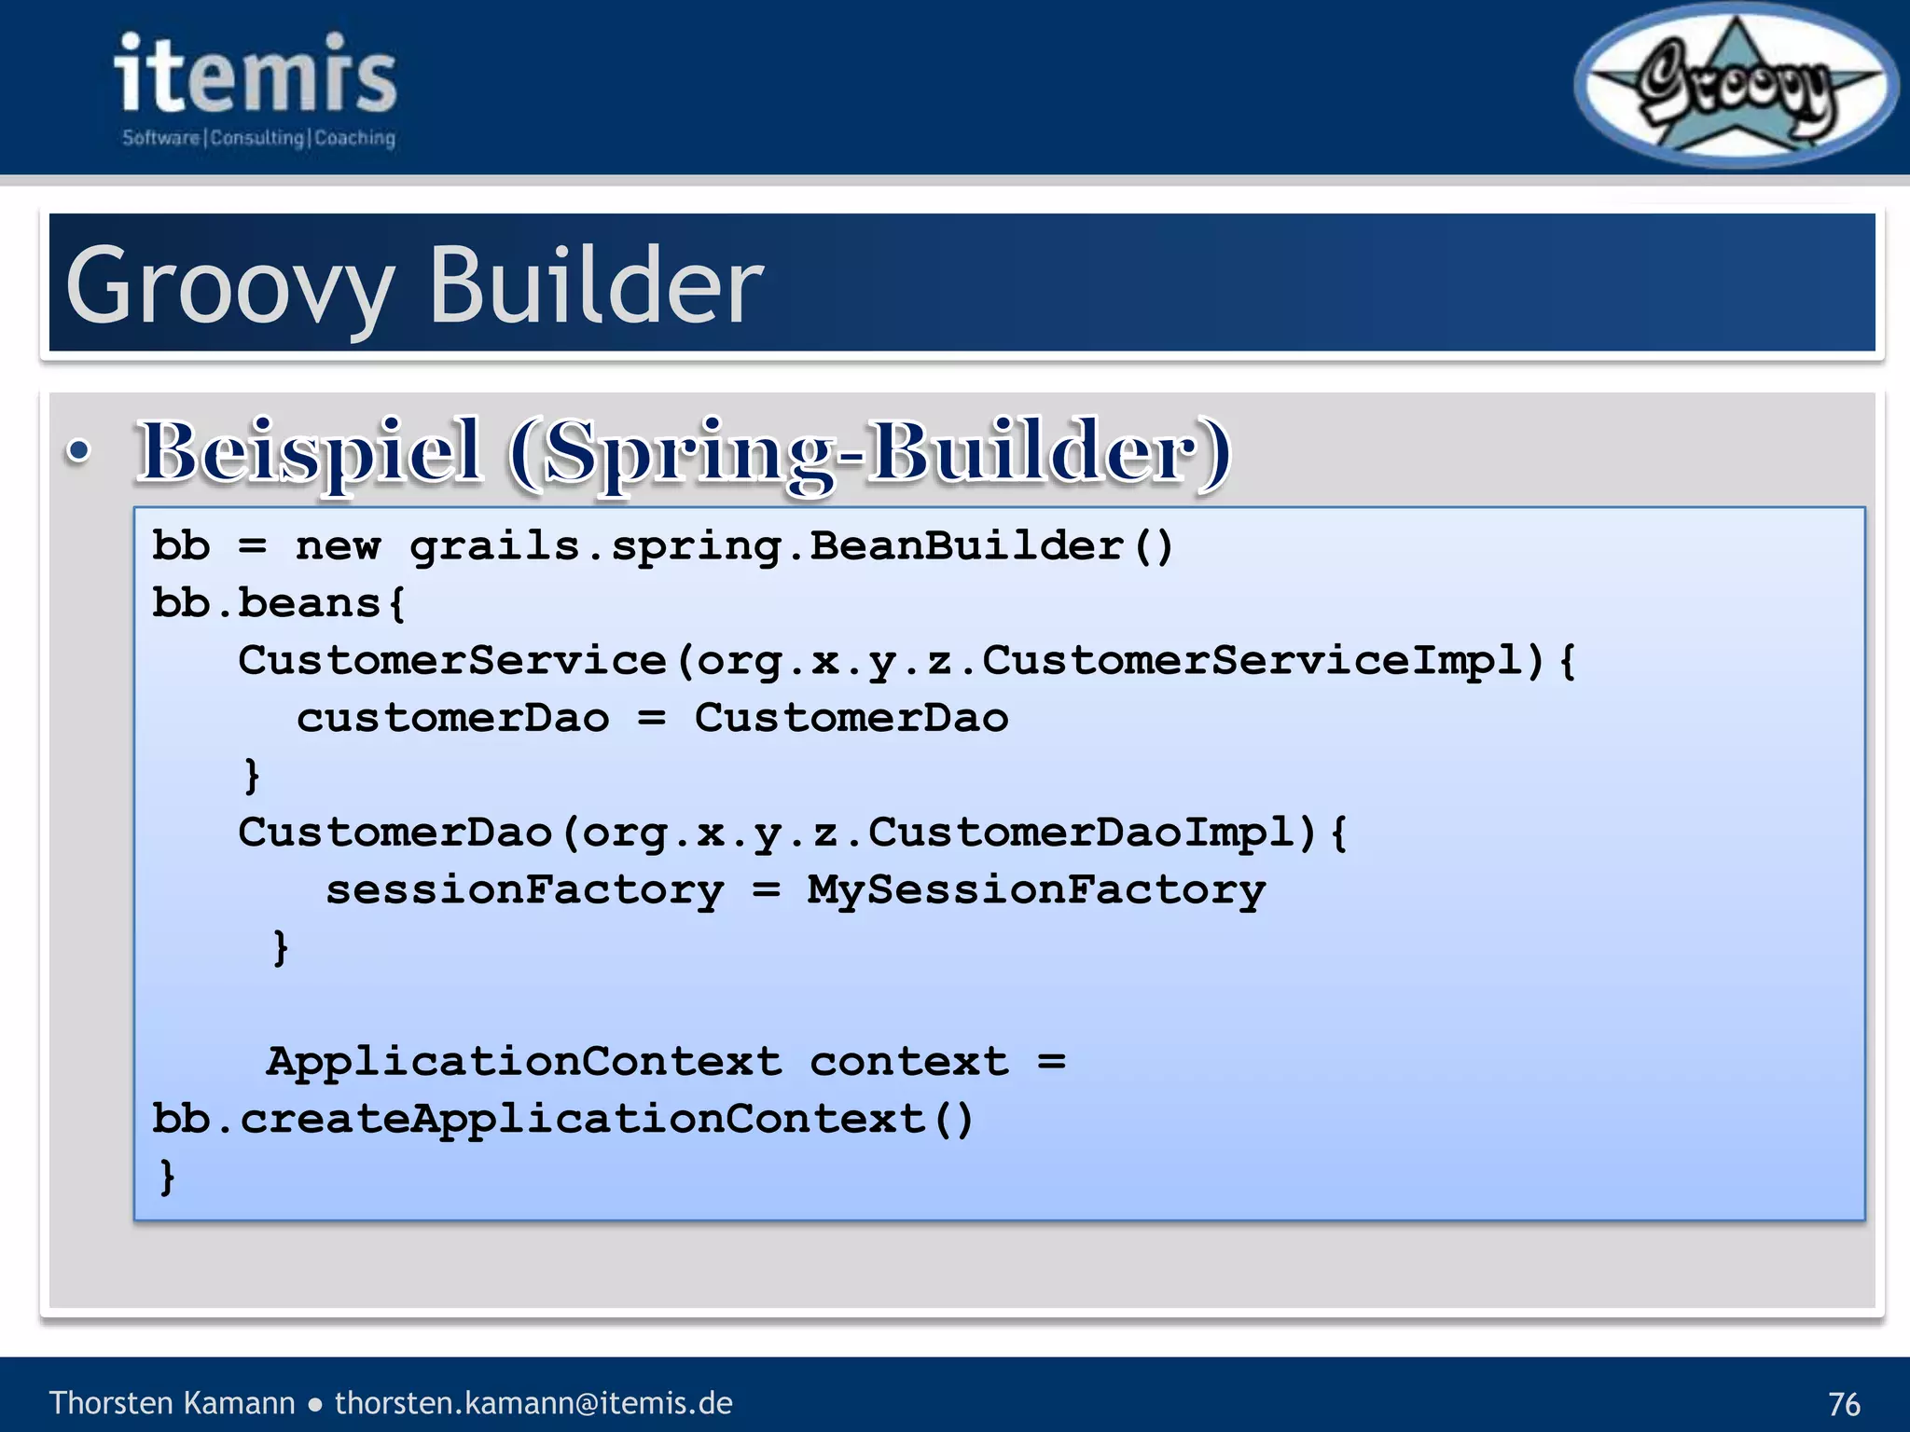The image size is (1910, 1432).
Task: Click the itemis logo
Action: 256,75
